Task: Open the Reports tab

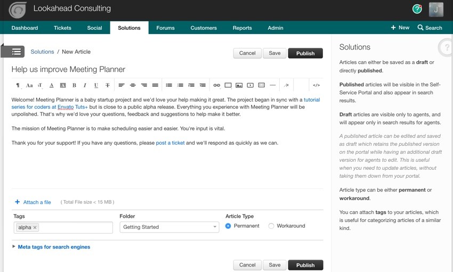Action: click(x=242, y=28)
